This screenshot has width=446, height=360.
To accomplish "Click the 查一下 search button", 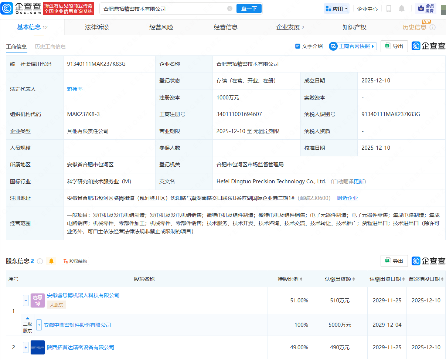I will click(x=249, y=9).
